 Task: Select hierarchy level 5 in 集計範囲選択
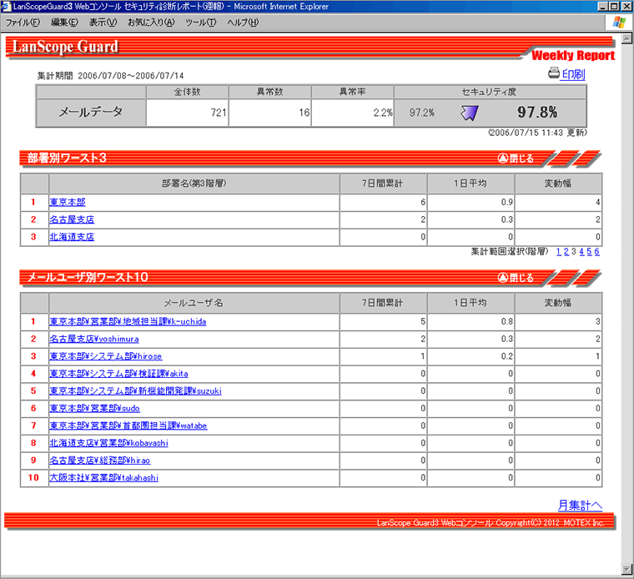point(589,251)
